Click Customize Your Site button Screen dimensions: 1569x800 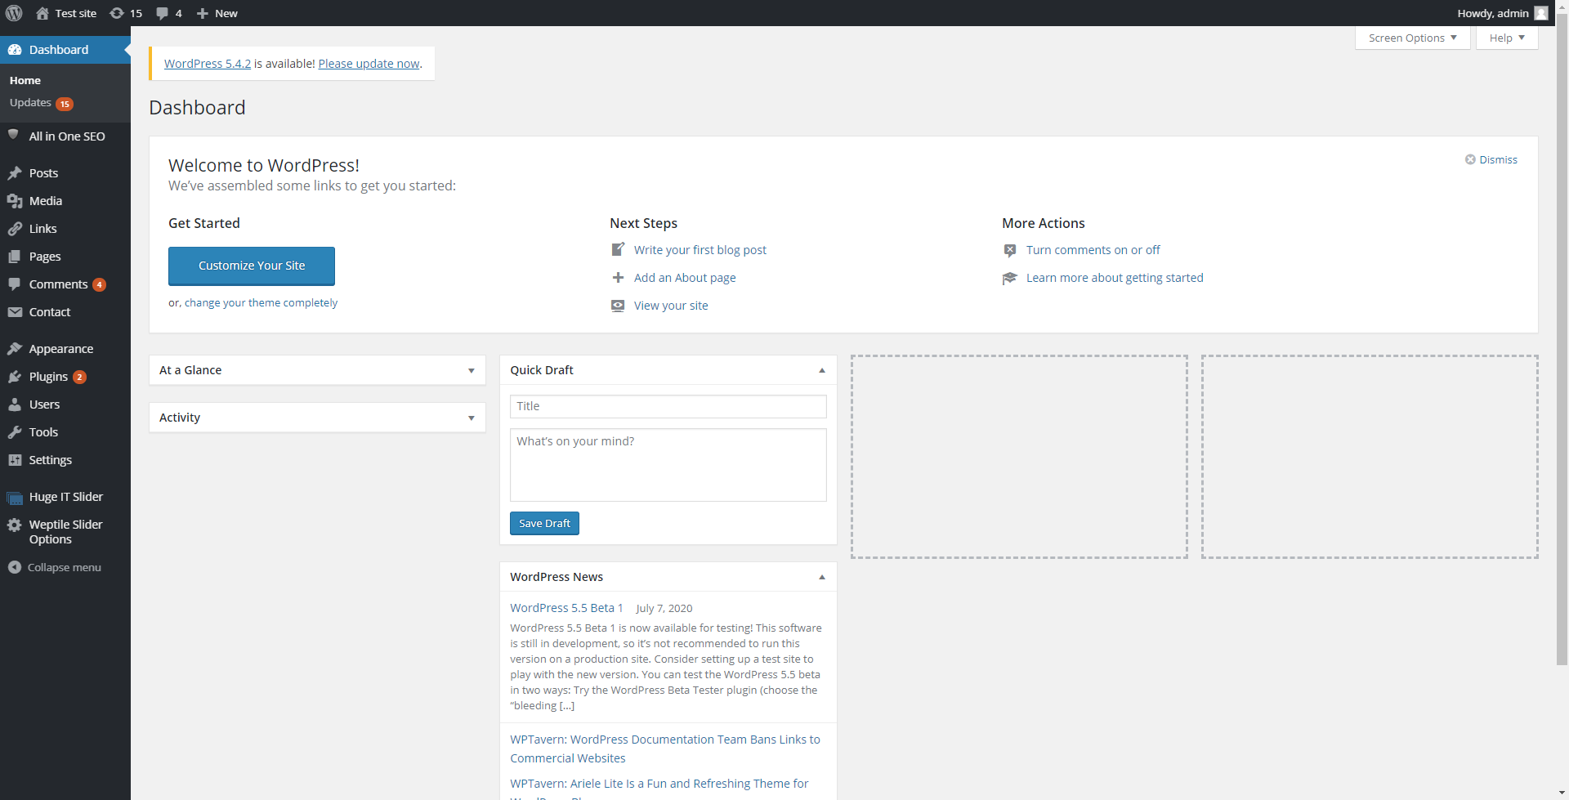coord(252,266)
